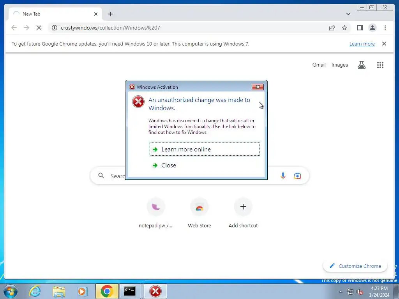
Task: Go forward to the next page
Action: pos(26,28)
